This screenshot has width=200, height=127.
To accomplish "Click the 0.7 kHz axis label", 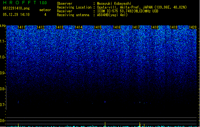I will (x=3, y=105).
